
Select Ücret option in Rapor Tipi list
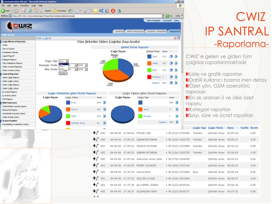tap(64, 69)
